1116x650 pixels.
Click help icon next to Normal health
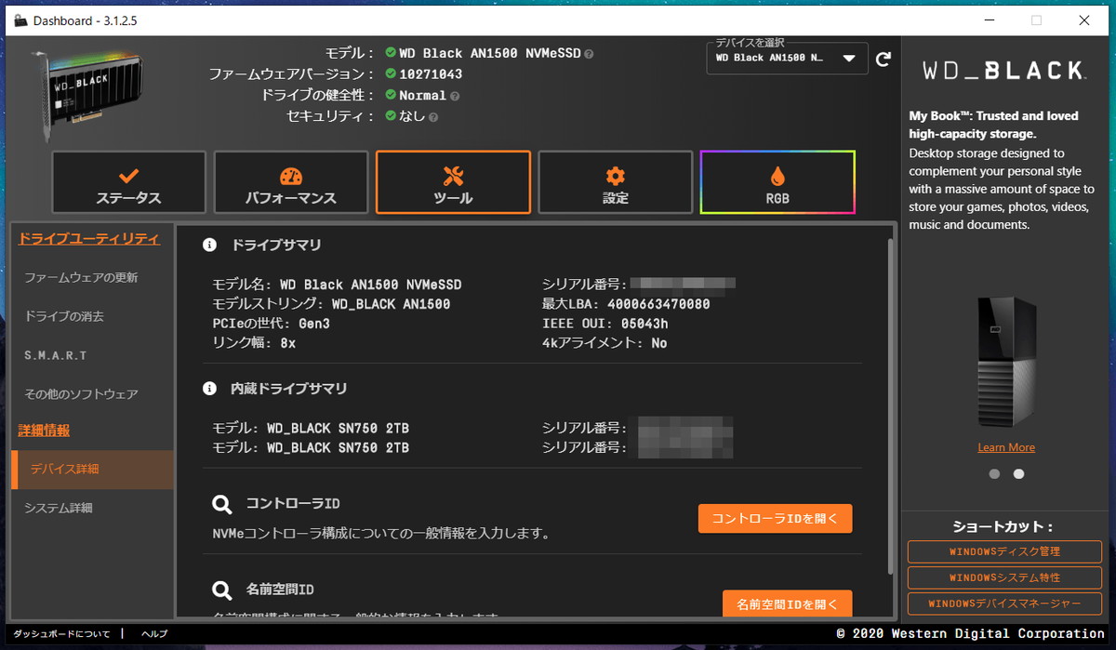pyautogui.click(x=455, y=96)
